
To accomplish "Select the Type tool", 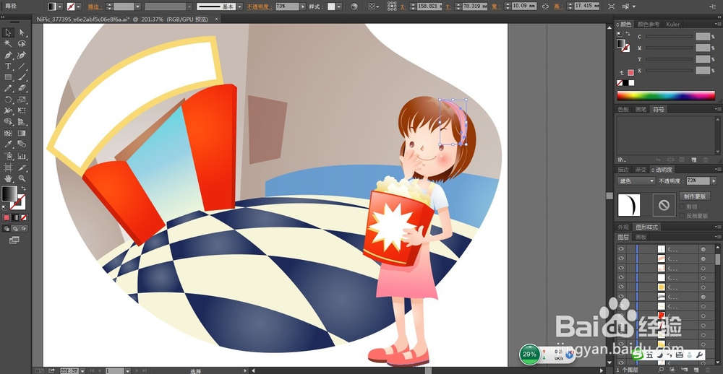I will (x=8, y=66).
